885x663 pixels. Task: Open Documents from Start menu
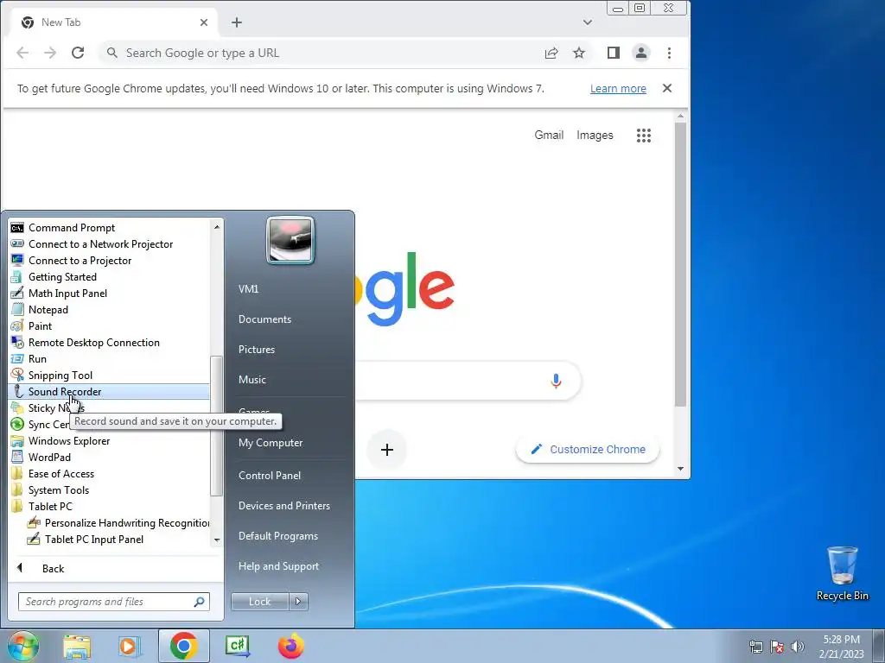tap(264, 319)
